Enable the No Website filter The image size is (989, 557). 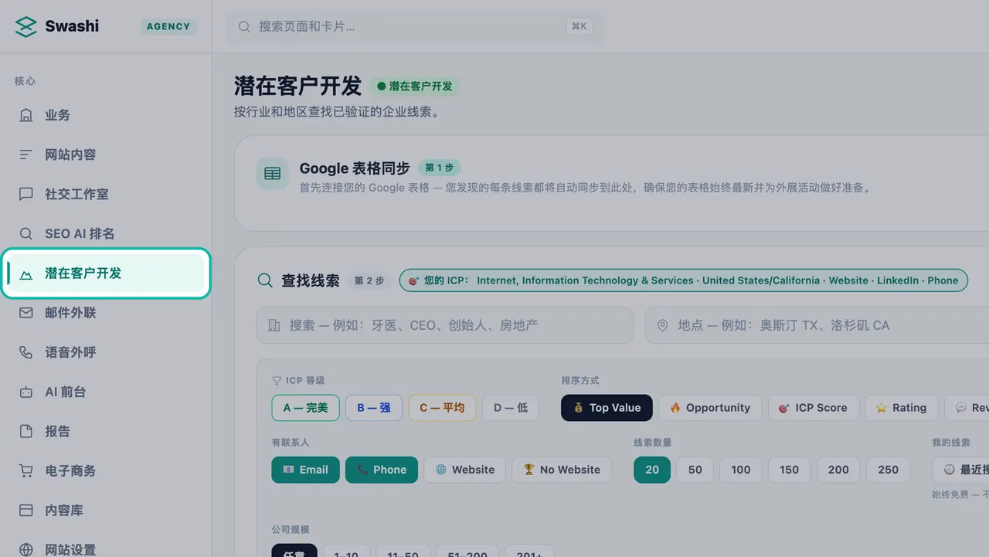click(x=562, y=470)
